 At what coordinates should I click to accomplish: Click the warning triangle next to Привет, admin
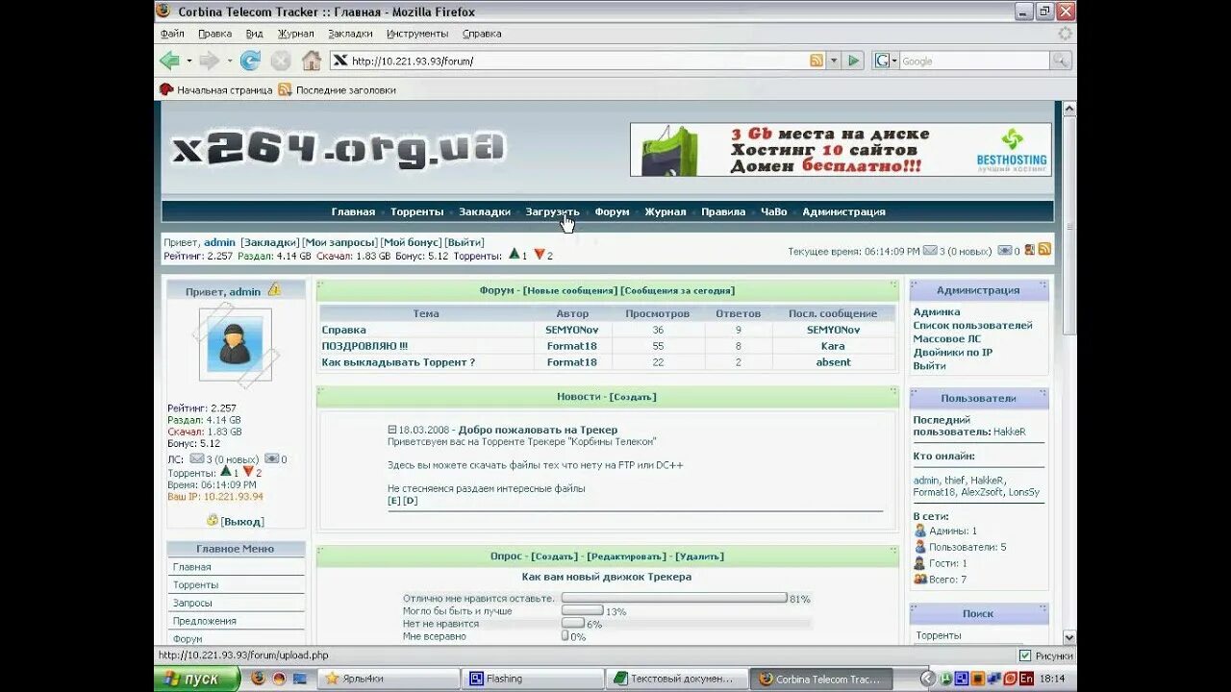(274, 289)
